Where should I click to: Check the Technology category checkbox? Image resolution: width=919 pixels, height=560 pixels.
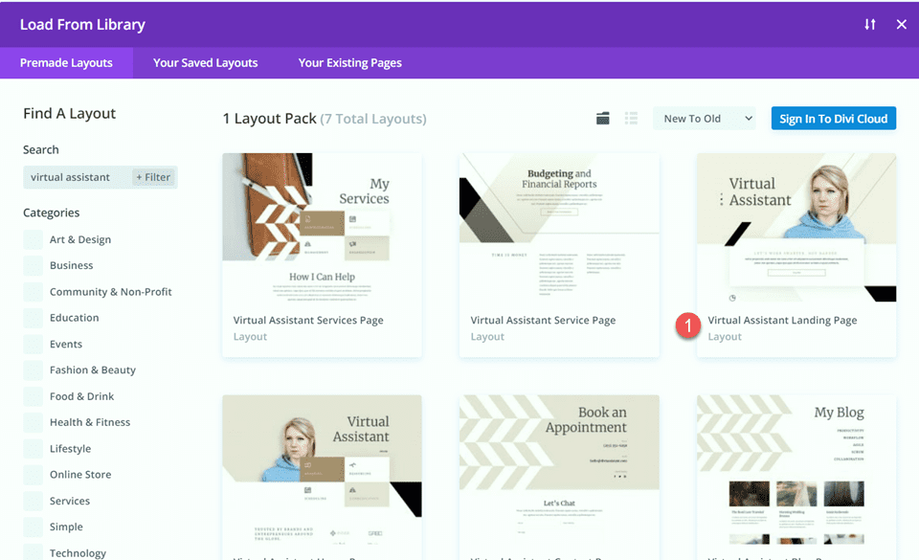point(33,551)
